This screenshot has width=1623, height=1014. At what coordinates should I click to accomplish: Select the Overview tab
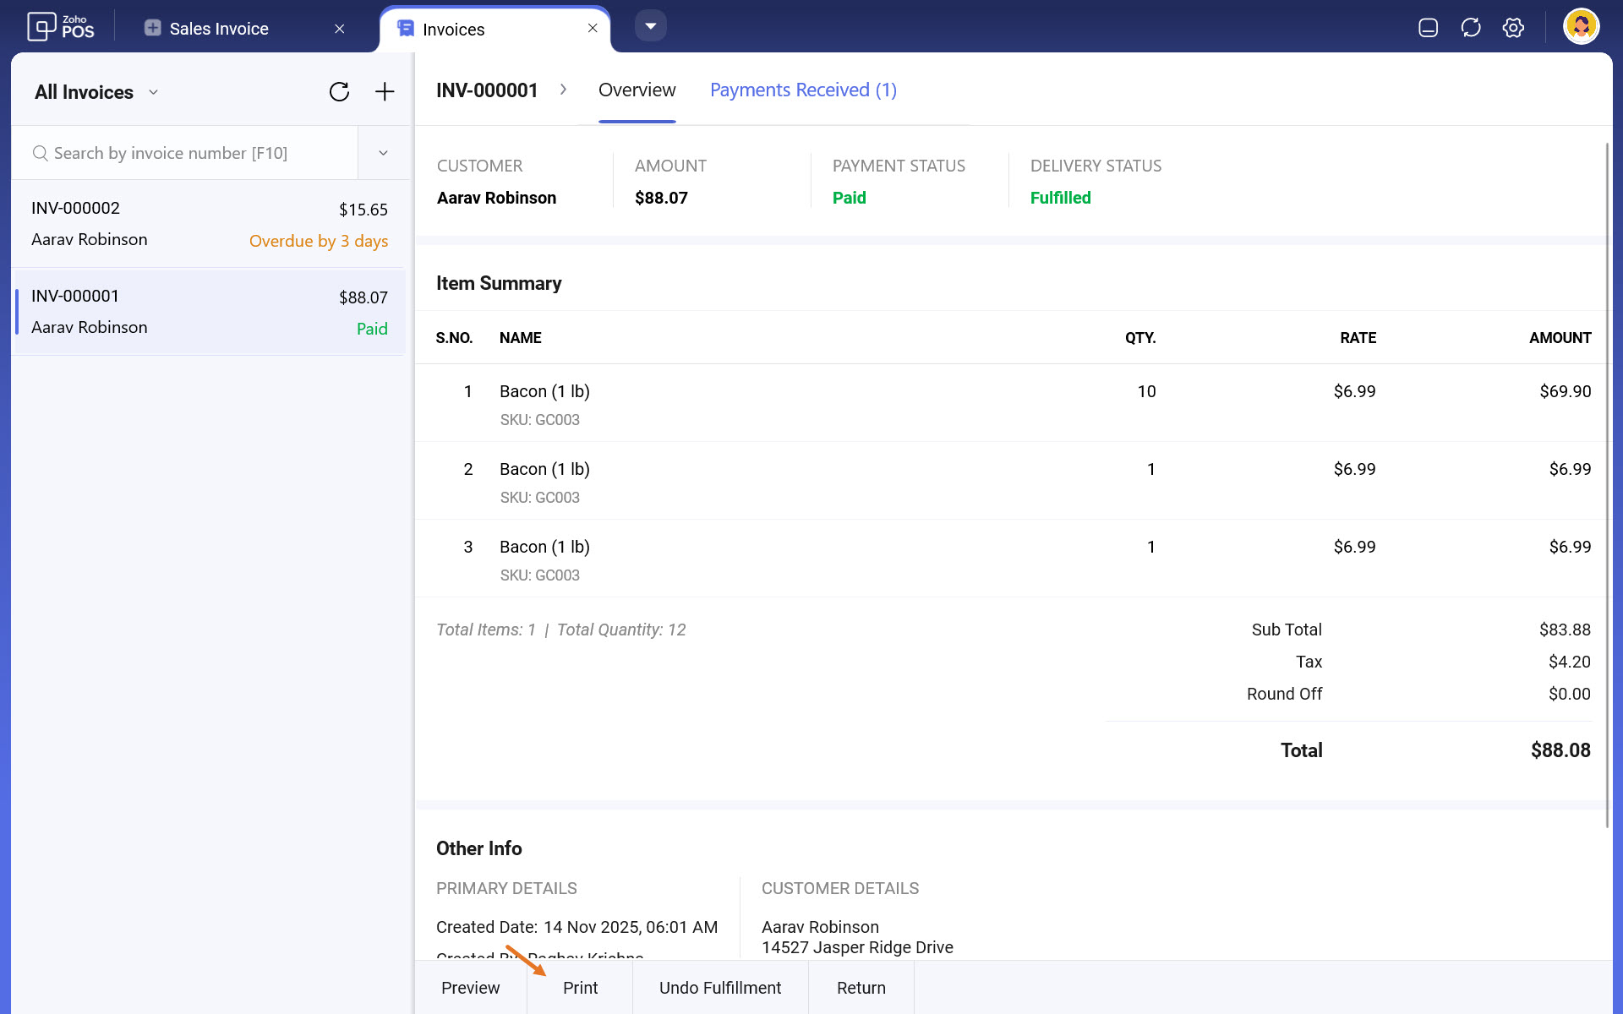coord(637,90)
